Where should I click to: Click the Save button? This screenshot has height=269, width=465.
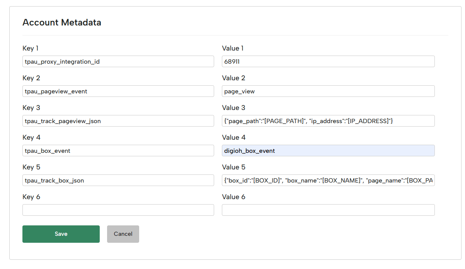(x=61, y=234)
